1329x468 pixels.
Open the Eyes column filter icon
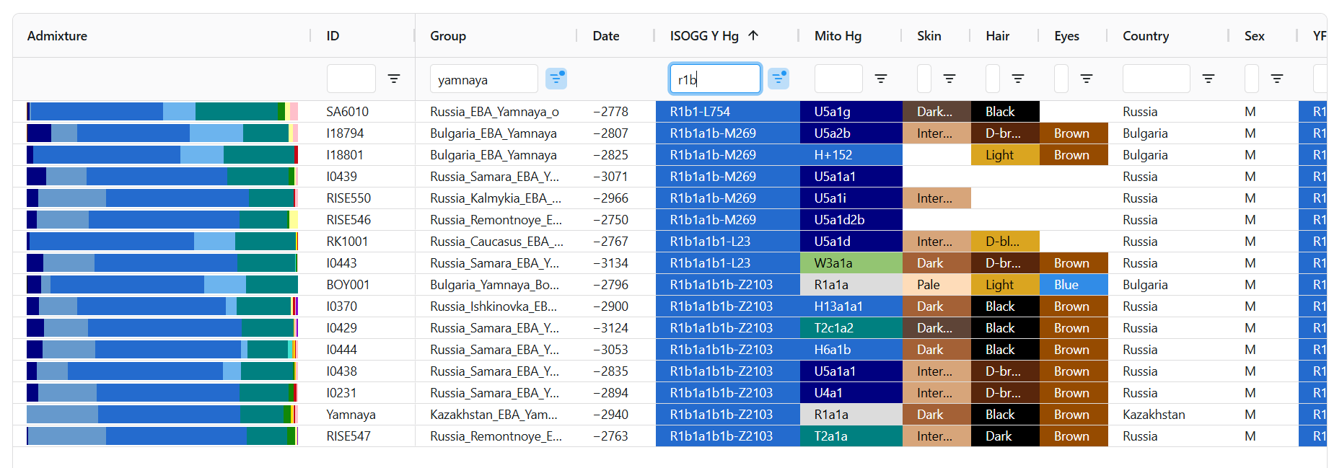coord(1087,79)
